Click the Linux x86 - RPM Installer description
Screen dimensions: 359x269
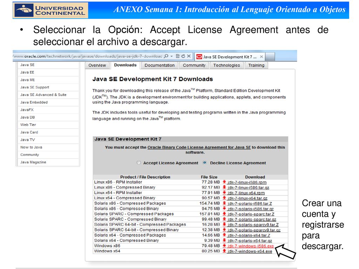click(x=118, y=182)
